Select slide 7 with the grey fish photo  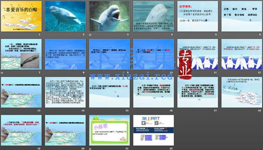[x=21, y=54]
